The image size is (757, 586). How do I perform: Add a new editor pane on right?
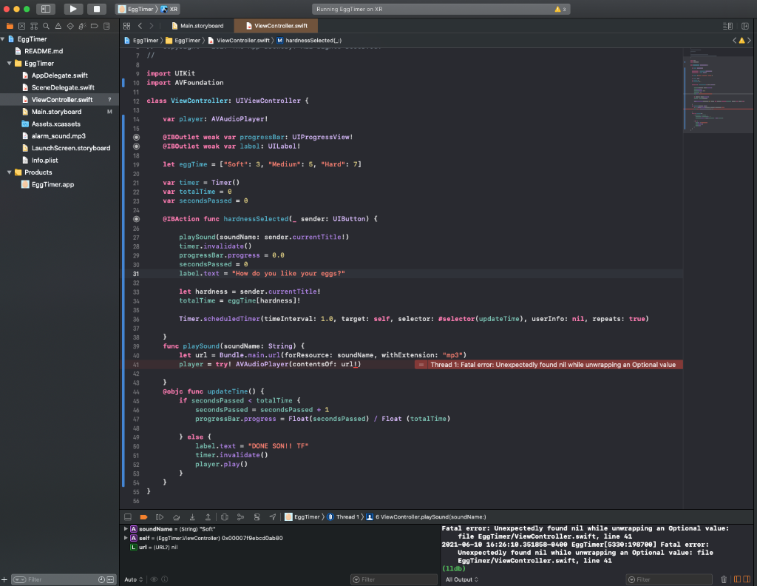[745, 26]
